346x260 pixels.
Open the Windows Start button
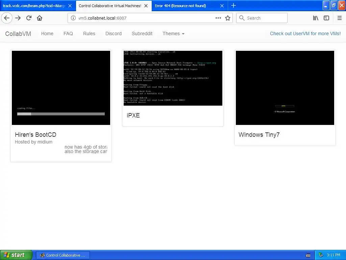point(16,255)
